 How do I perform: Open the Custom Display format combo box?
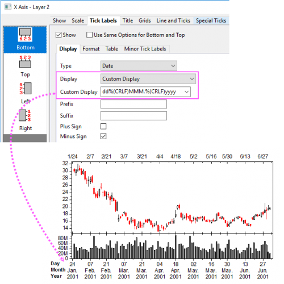(x=145, y=92)
